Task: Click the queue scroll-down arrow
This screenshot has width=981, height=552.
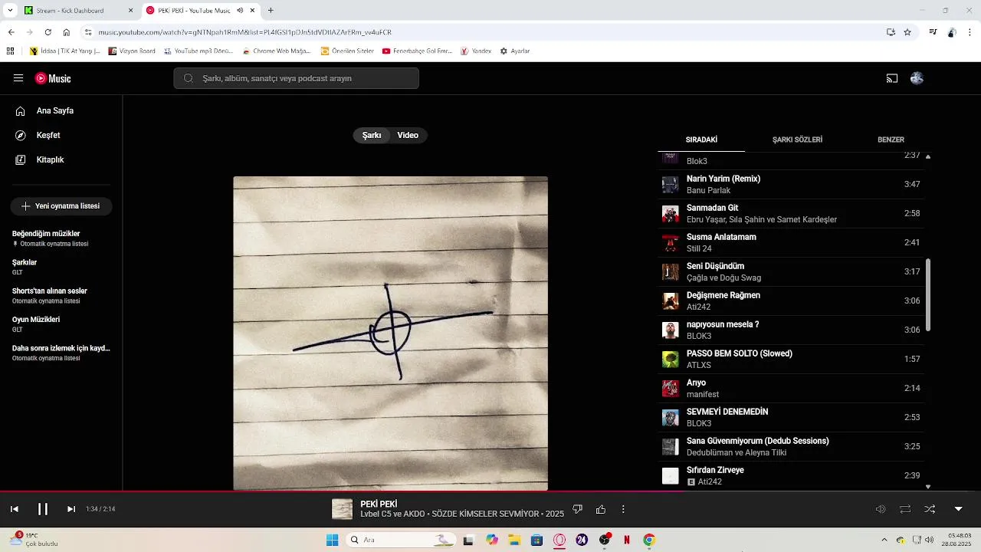Action: (x=928, y=486)
